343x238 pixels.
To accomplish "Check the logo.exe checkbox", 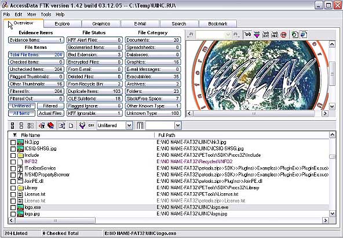I will pos(13,208).
